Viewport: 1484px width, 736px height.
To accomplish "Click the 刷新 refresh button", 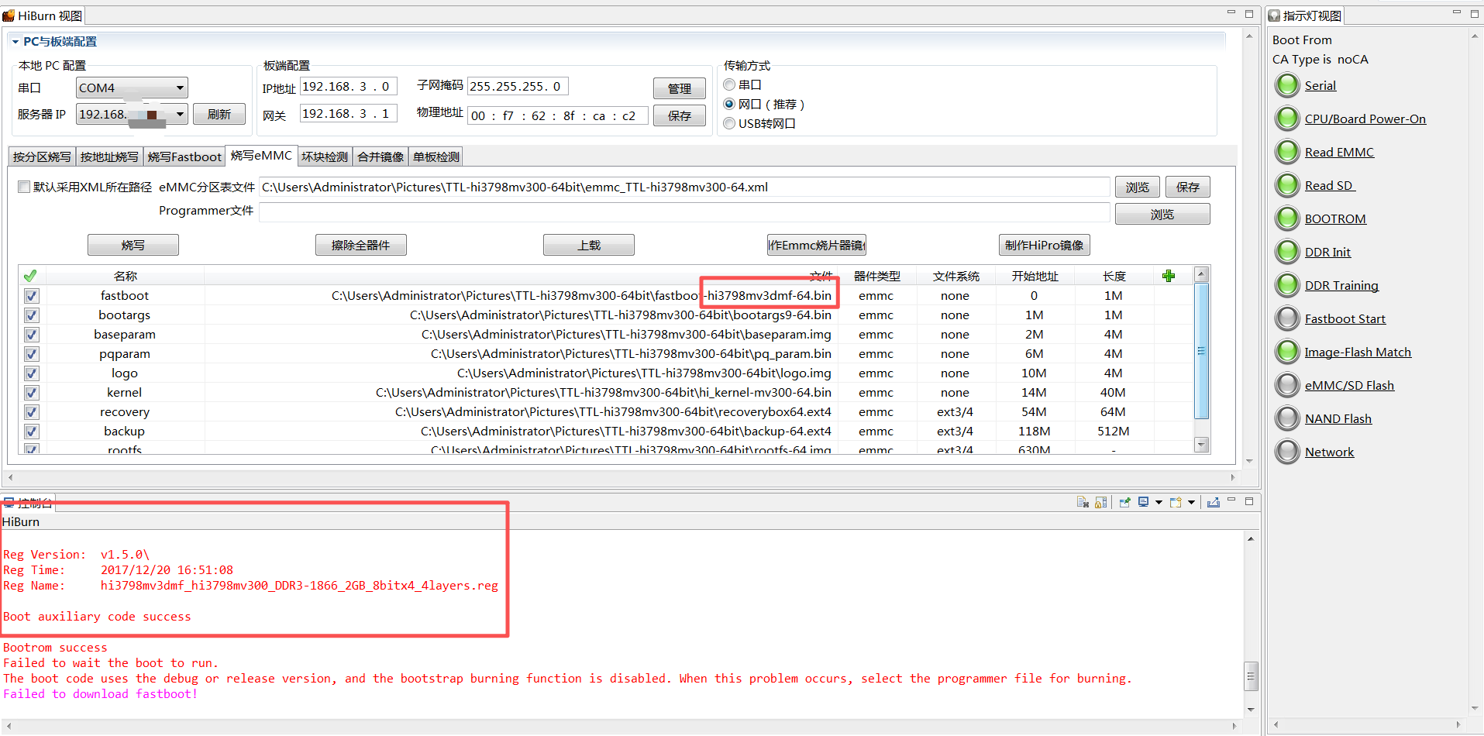I will click(x=219, y=114).
